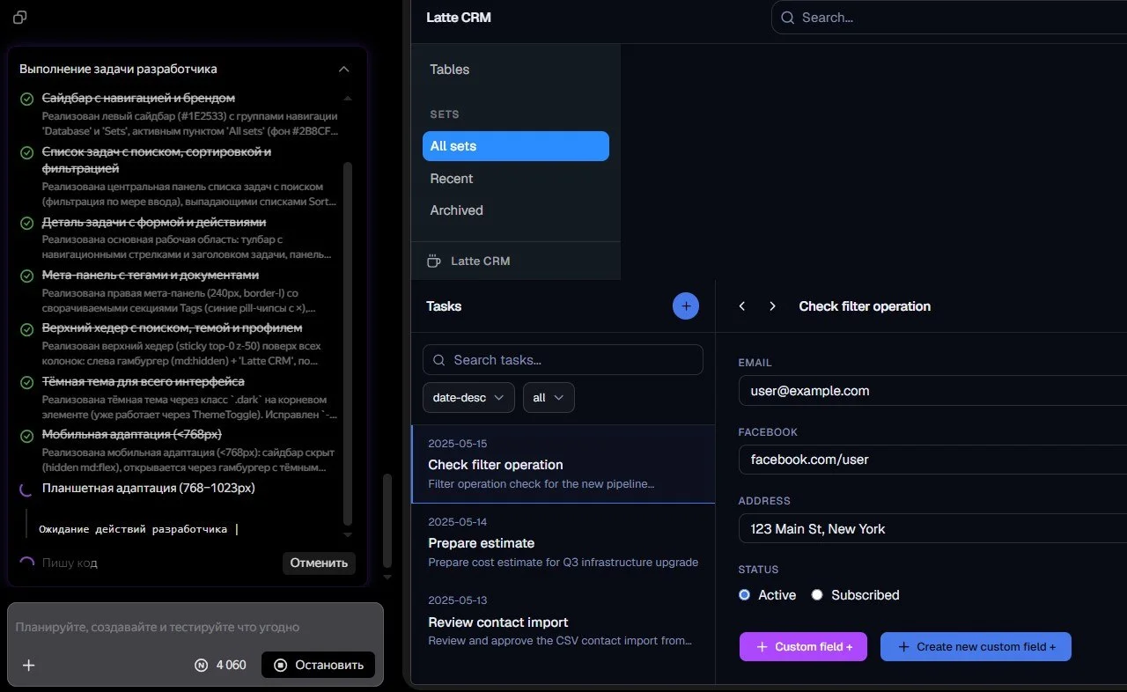
Task: Click the green check beside Мобильная адаптация
Action: click(27, 435)
